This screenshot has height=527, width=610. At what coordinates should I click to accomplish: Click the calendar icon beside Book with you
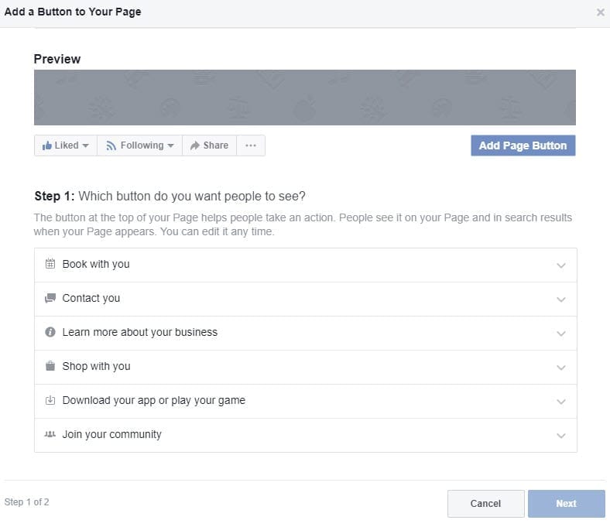[x=50, y=264]
